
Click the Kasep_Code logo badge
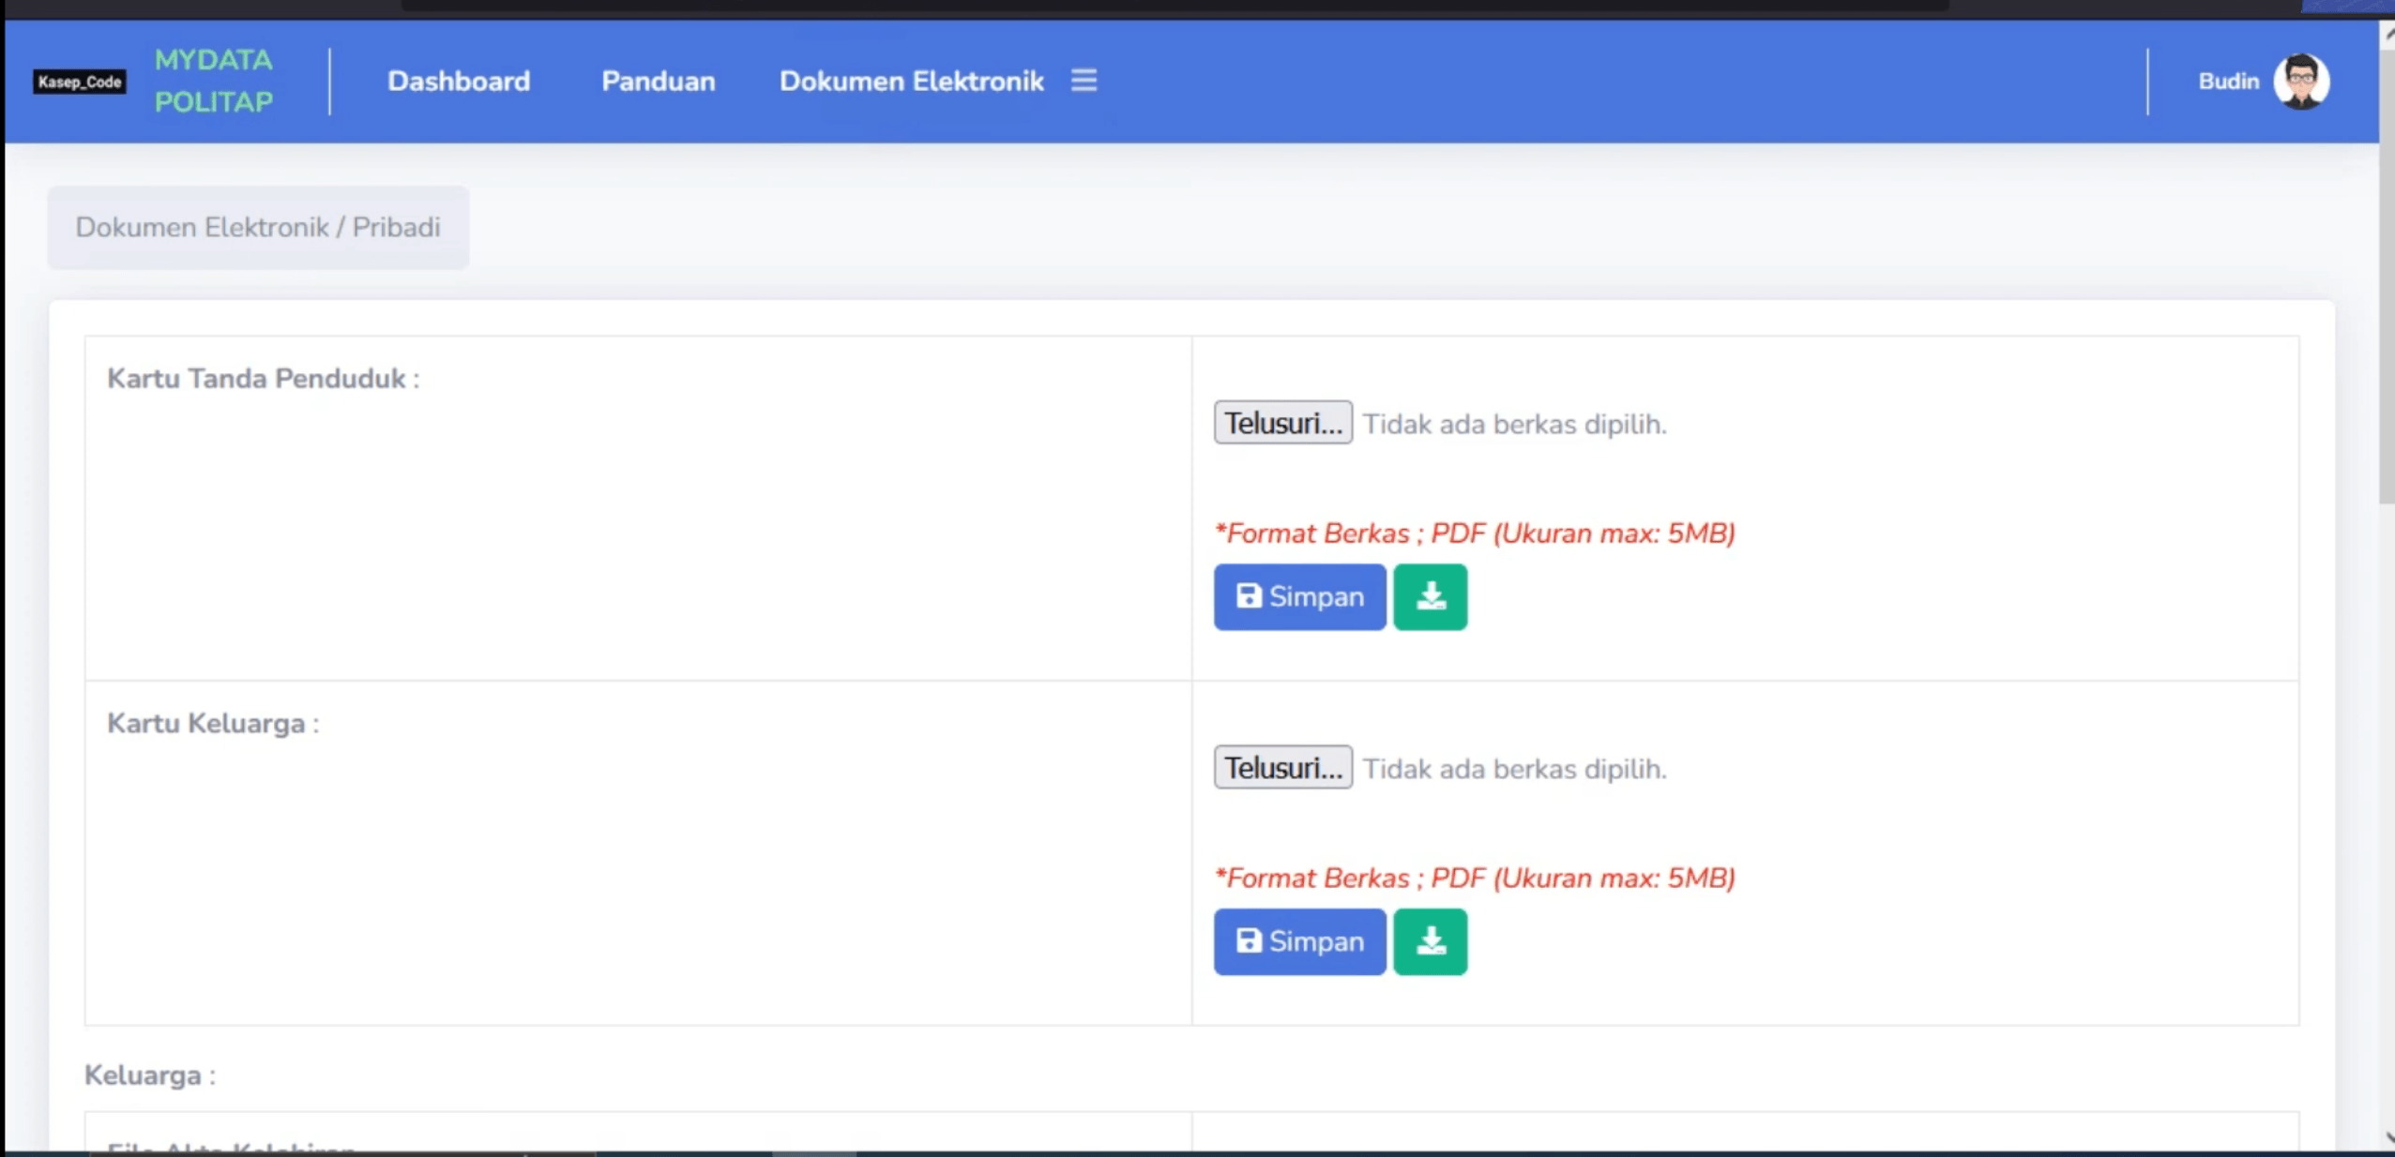coord(80,82)
